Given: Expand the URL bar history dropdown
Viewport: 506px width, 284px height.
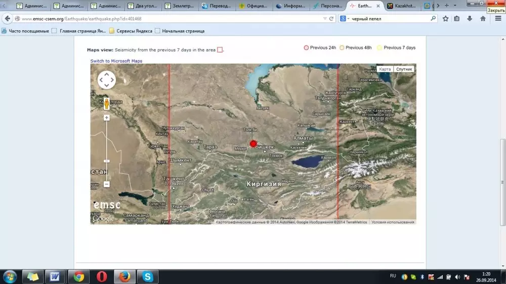Looking at the screenshot, I should click(324, 19).
